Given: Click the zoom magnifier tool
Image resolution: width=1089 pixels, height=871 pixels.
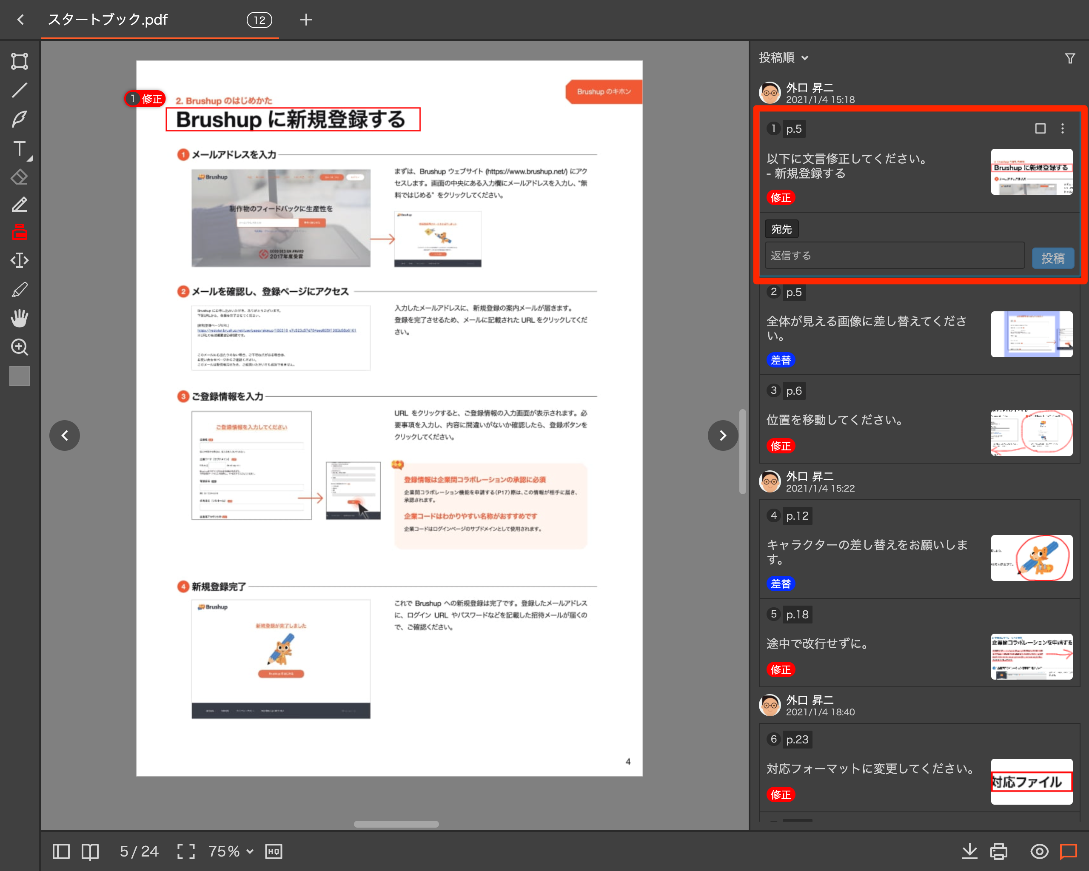Looking at the screenshot, I should click(19, 347).
